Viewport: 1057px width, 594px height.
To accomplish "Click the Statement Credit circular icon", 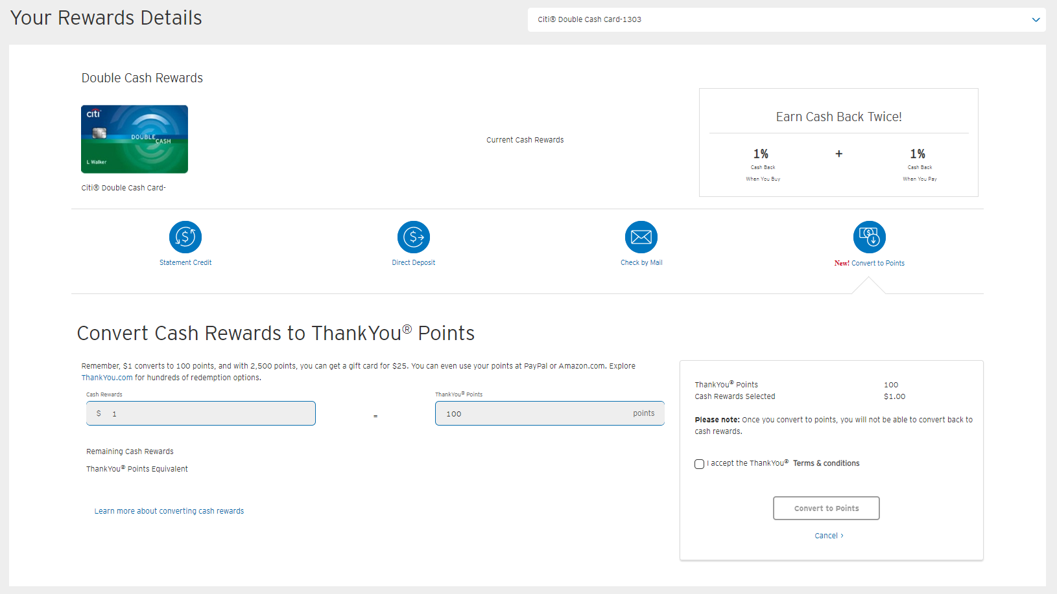I will click(185, 237).
